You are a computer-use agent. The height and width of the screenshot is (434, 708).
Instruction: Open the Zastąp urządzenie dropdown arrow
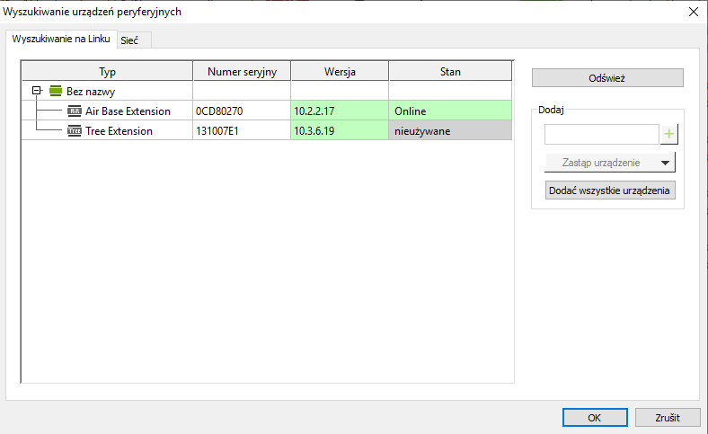(665, 163)
